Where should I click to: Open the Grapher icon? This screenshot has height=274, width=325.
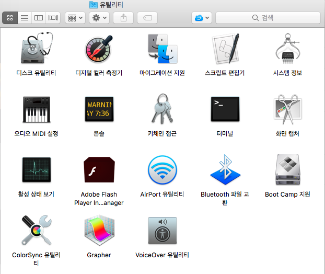pyautogui.click(x=99, y=231)
